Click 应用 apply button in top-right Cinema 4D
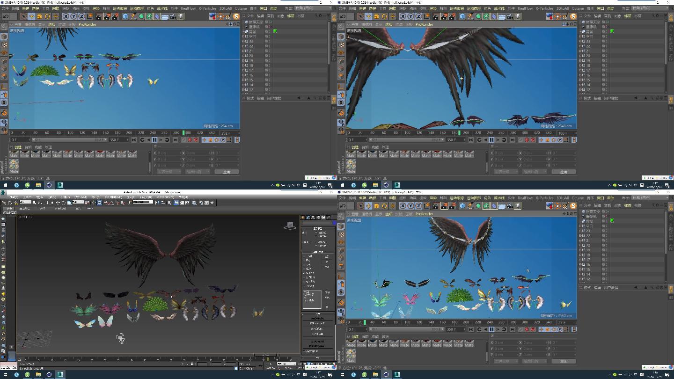The height and width of the screenshot is (379, 674). pos(564,172)
